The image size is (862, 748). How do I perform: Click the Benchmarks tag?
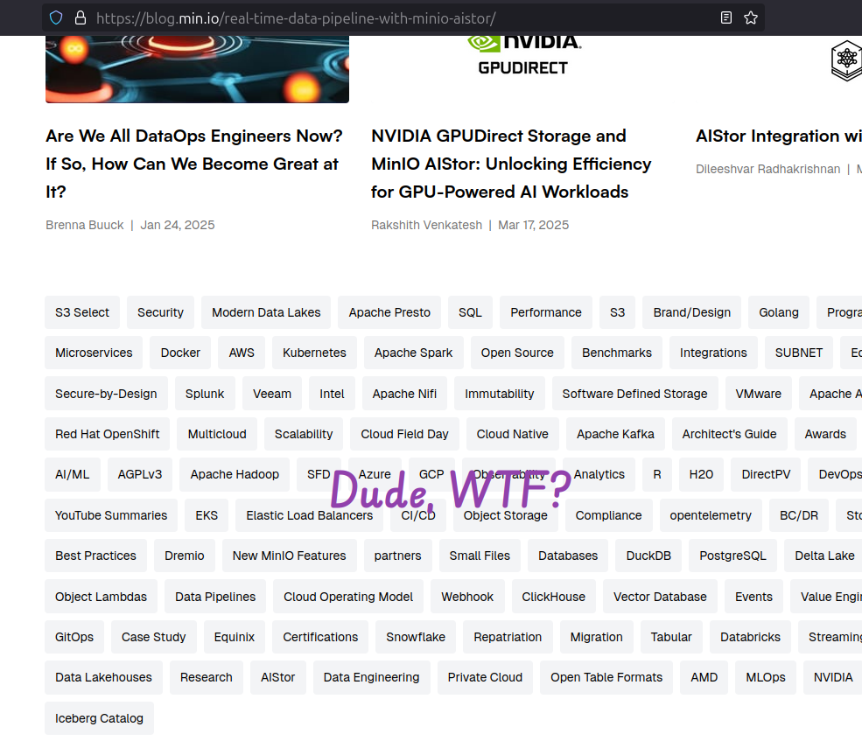pos(617,353)
